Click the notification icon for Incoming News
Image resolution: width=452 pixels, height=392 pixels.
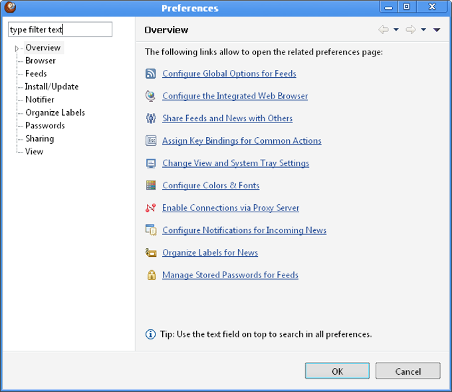(150, 230)
